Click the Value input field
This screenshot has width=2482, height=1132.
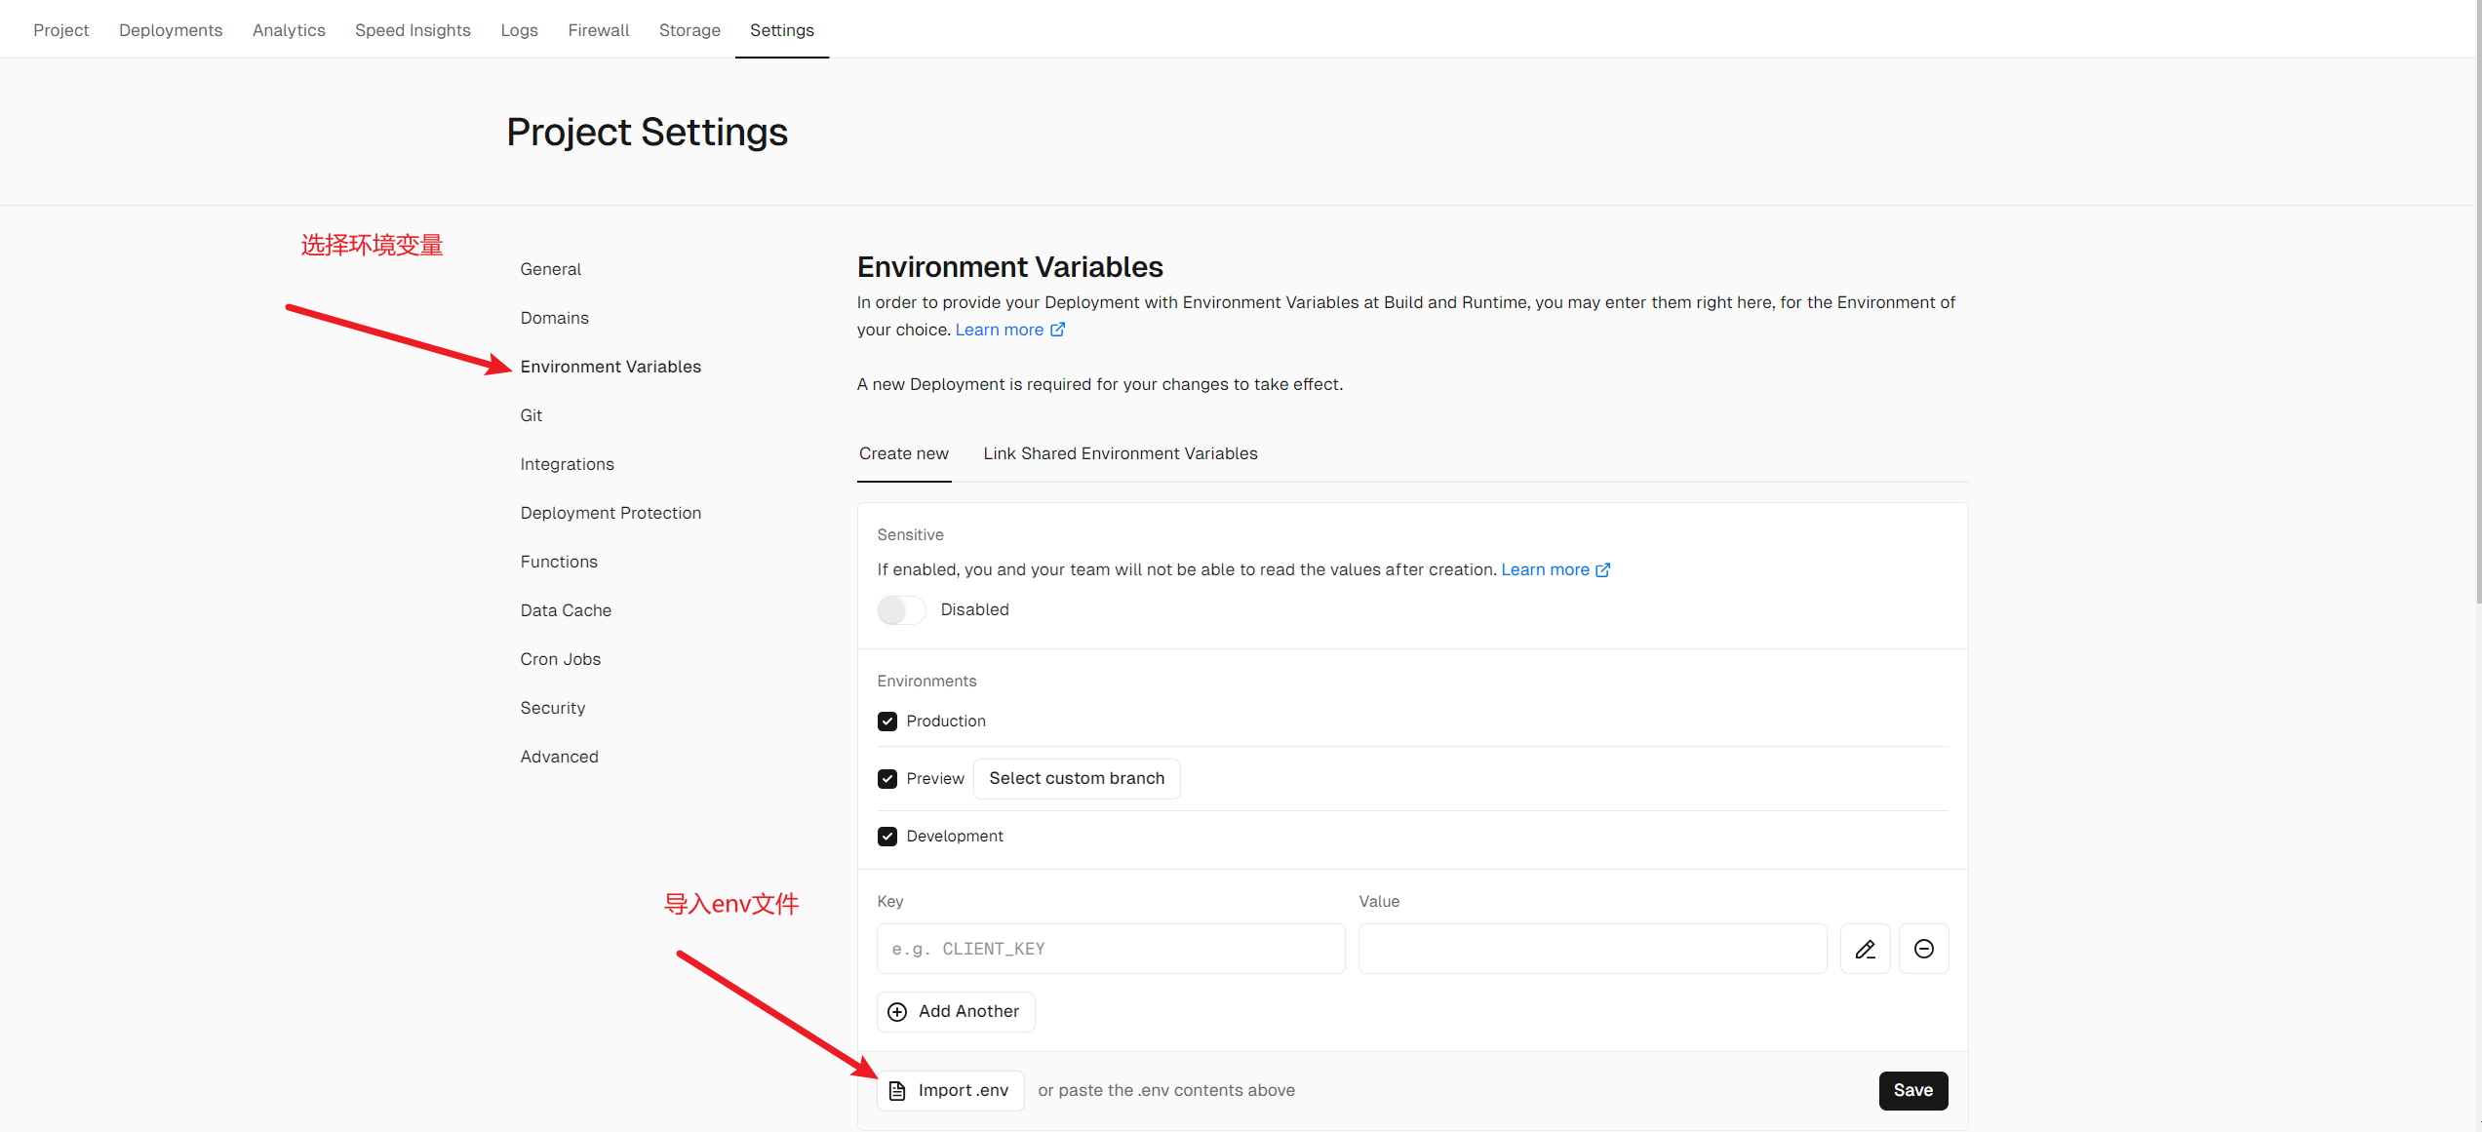pos(1592,949)
